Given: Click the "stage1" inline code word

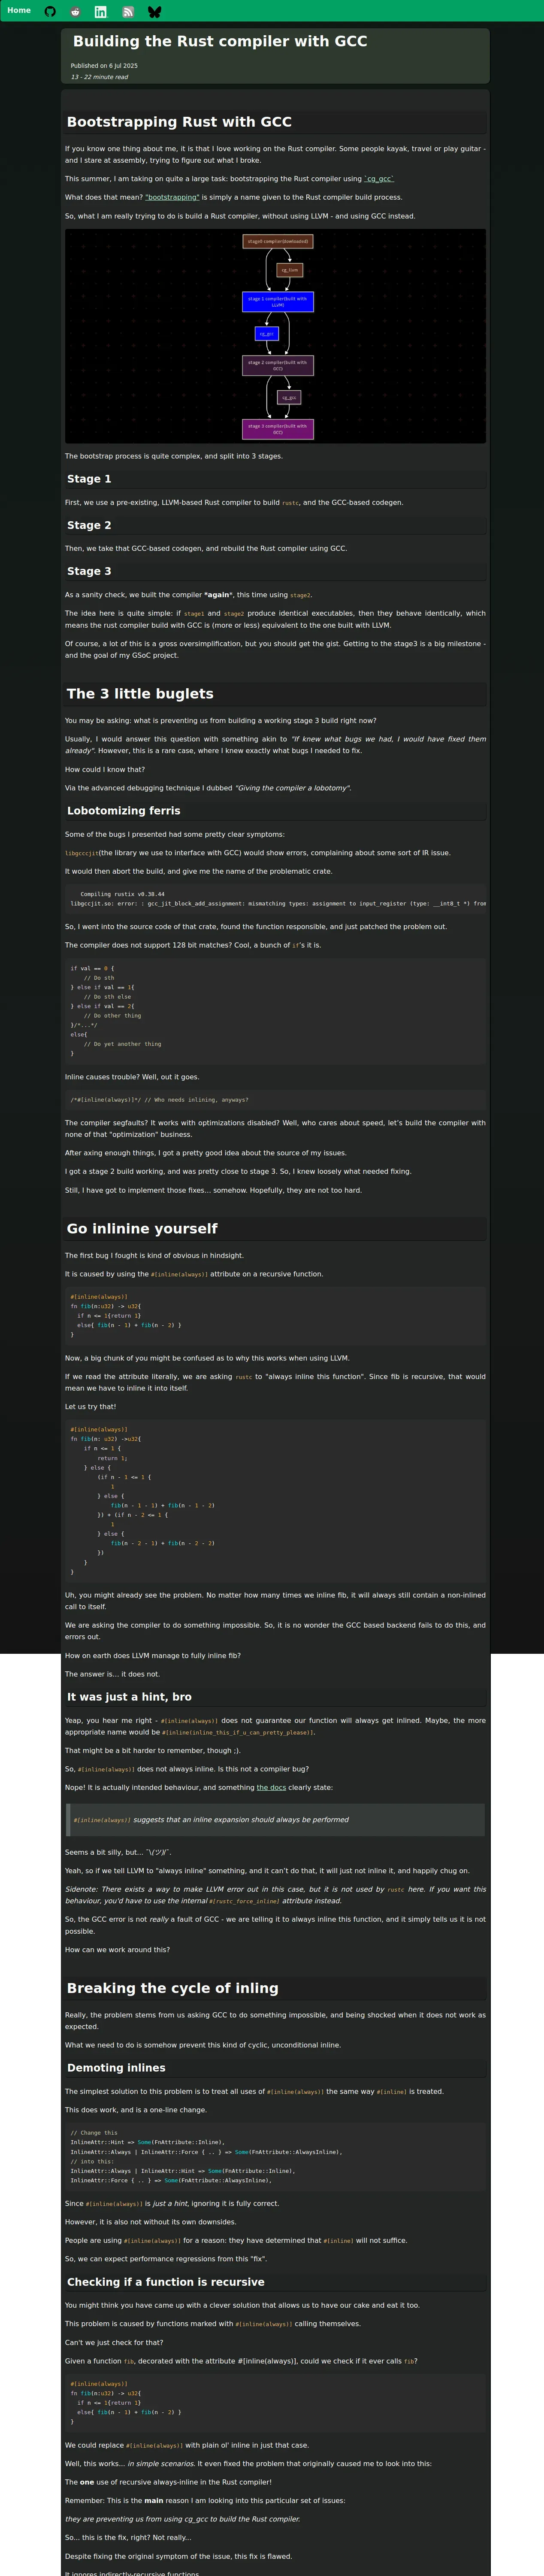Looking at the screenshot, I should click(194, 614).
